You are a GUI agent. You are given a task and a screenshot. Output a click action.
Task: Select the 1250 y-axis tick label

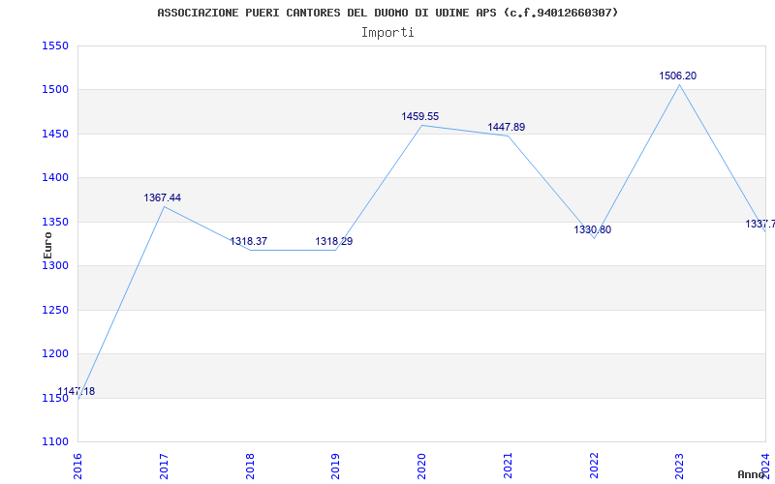[x=55, y=310]
